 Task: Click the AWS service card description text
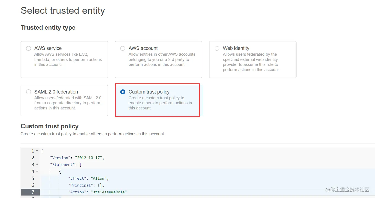point(68,59)
